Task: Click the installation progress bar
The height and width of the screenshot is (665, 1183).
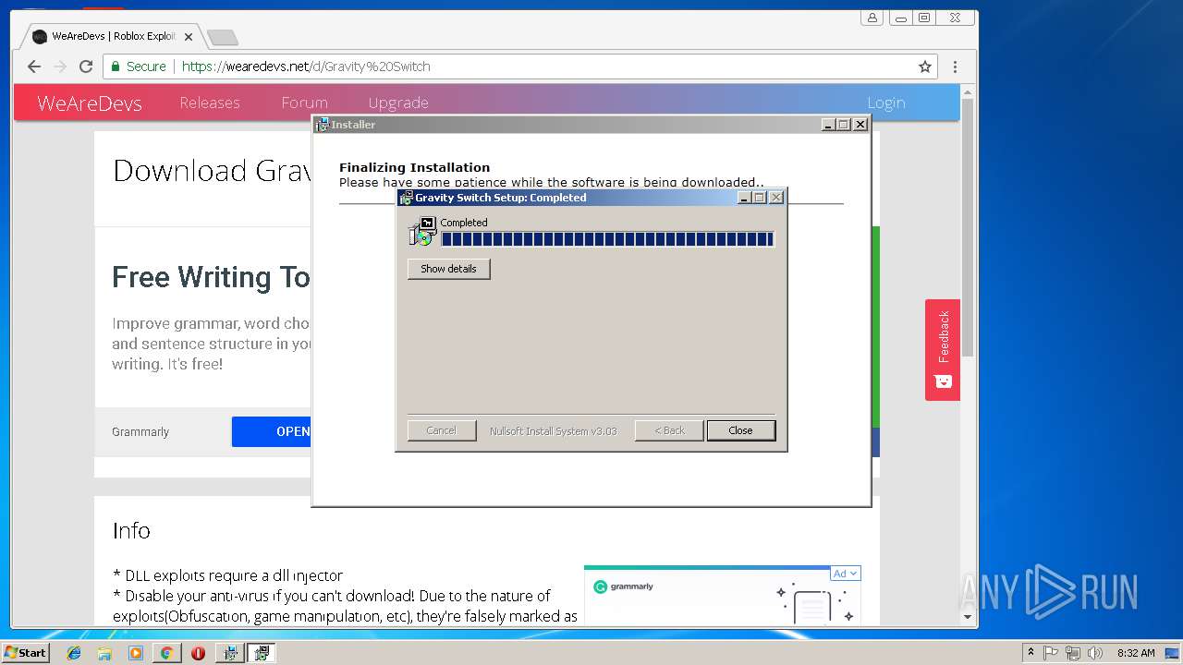Action: [x=607, y=239]
